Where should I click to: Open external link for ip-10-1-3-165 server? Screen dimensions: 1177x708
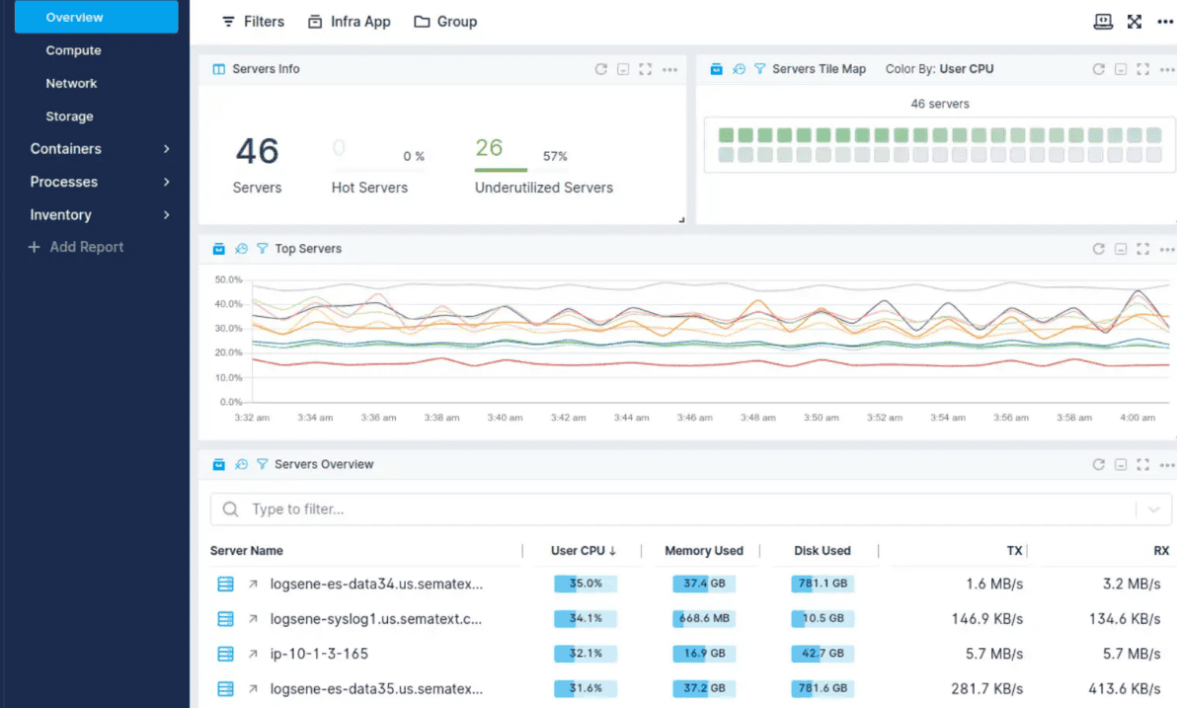pos(253,654)
